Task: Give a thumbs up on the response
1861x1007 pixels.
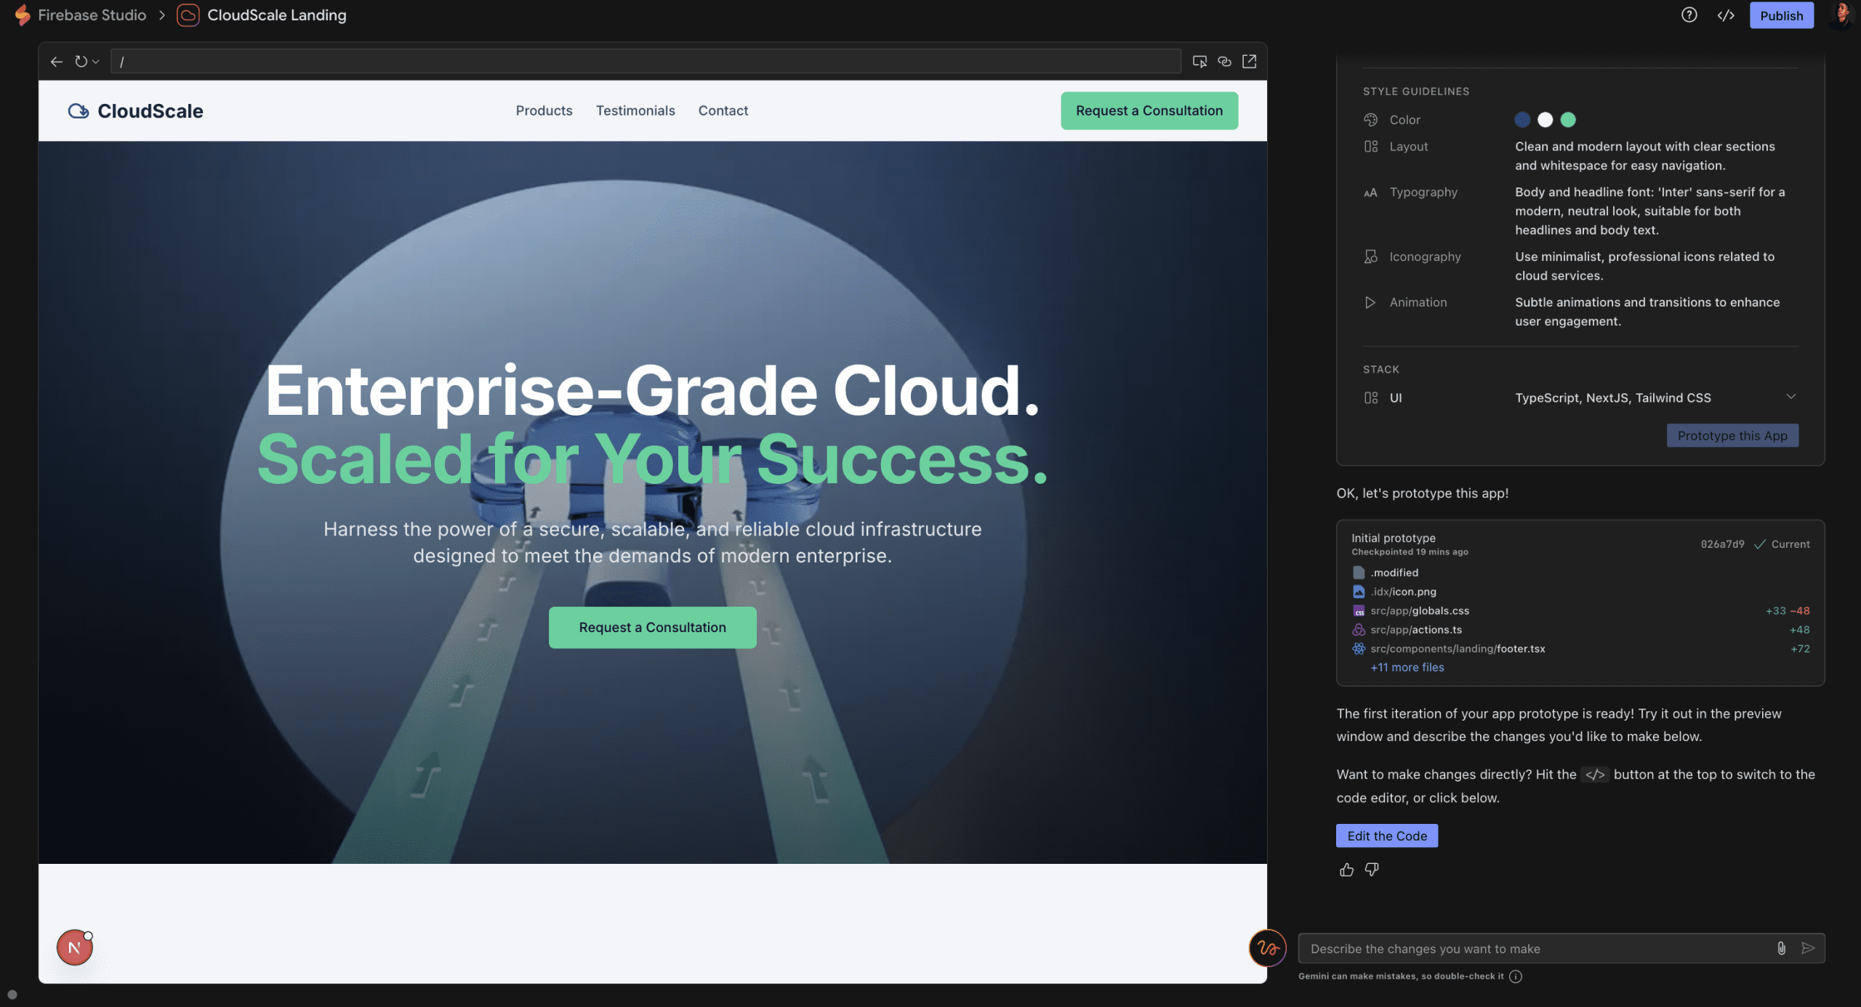Action: pos(1346,870)
